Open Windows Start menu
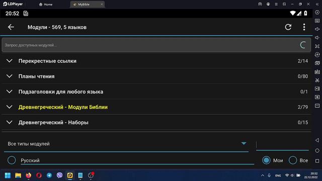Screen dimensions: 322x181 point(8,175)
